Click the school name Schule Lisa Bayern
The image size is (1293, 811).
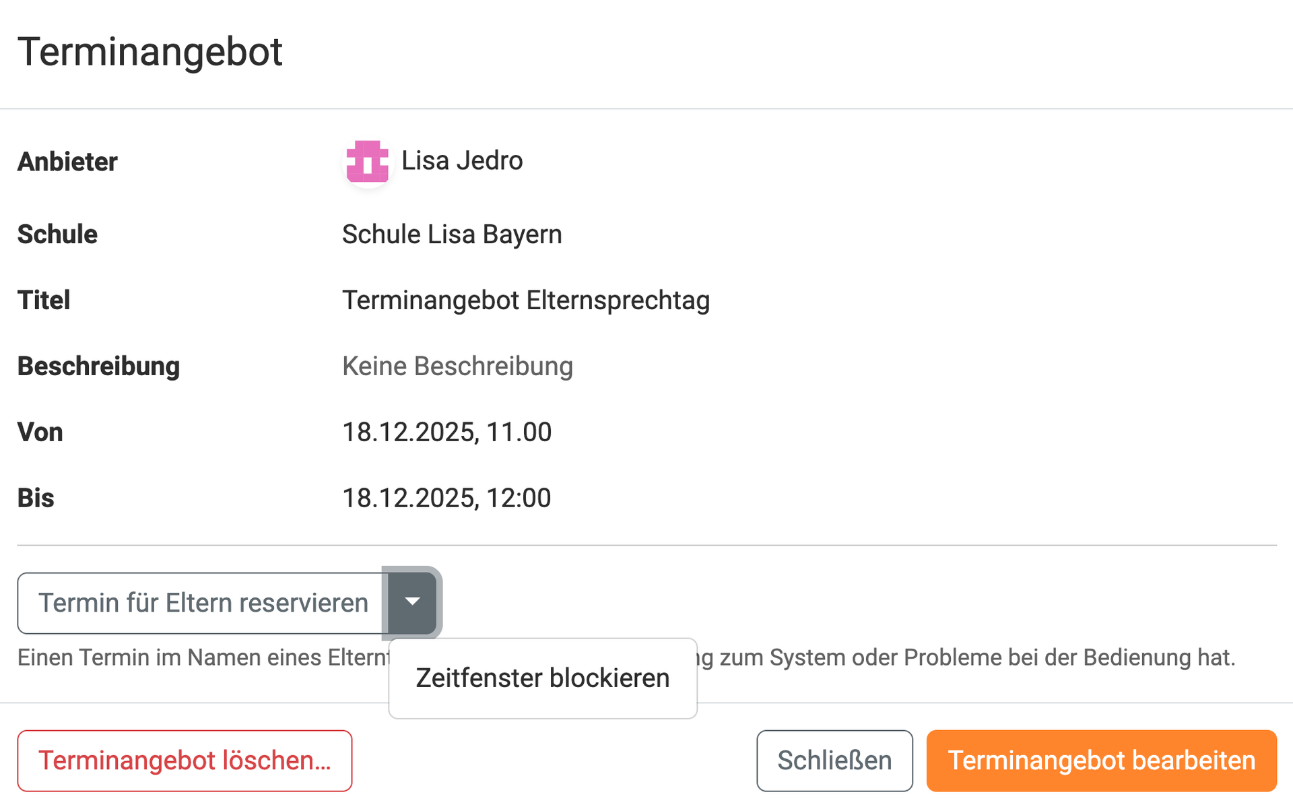[x=452, y=234]
